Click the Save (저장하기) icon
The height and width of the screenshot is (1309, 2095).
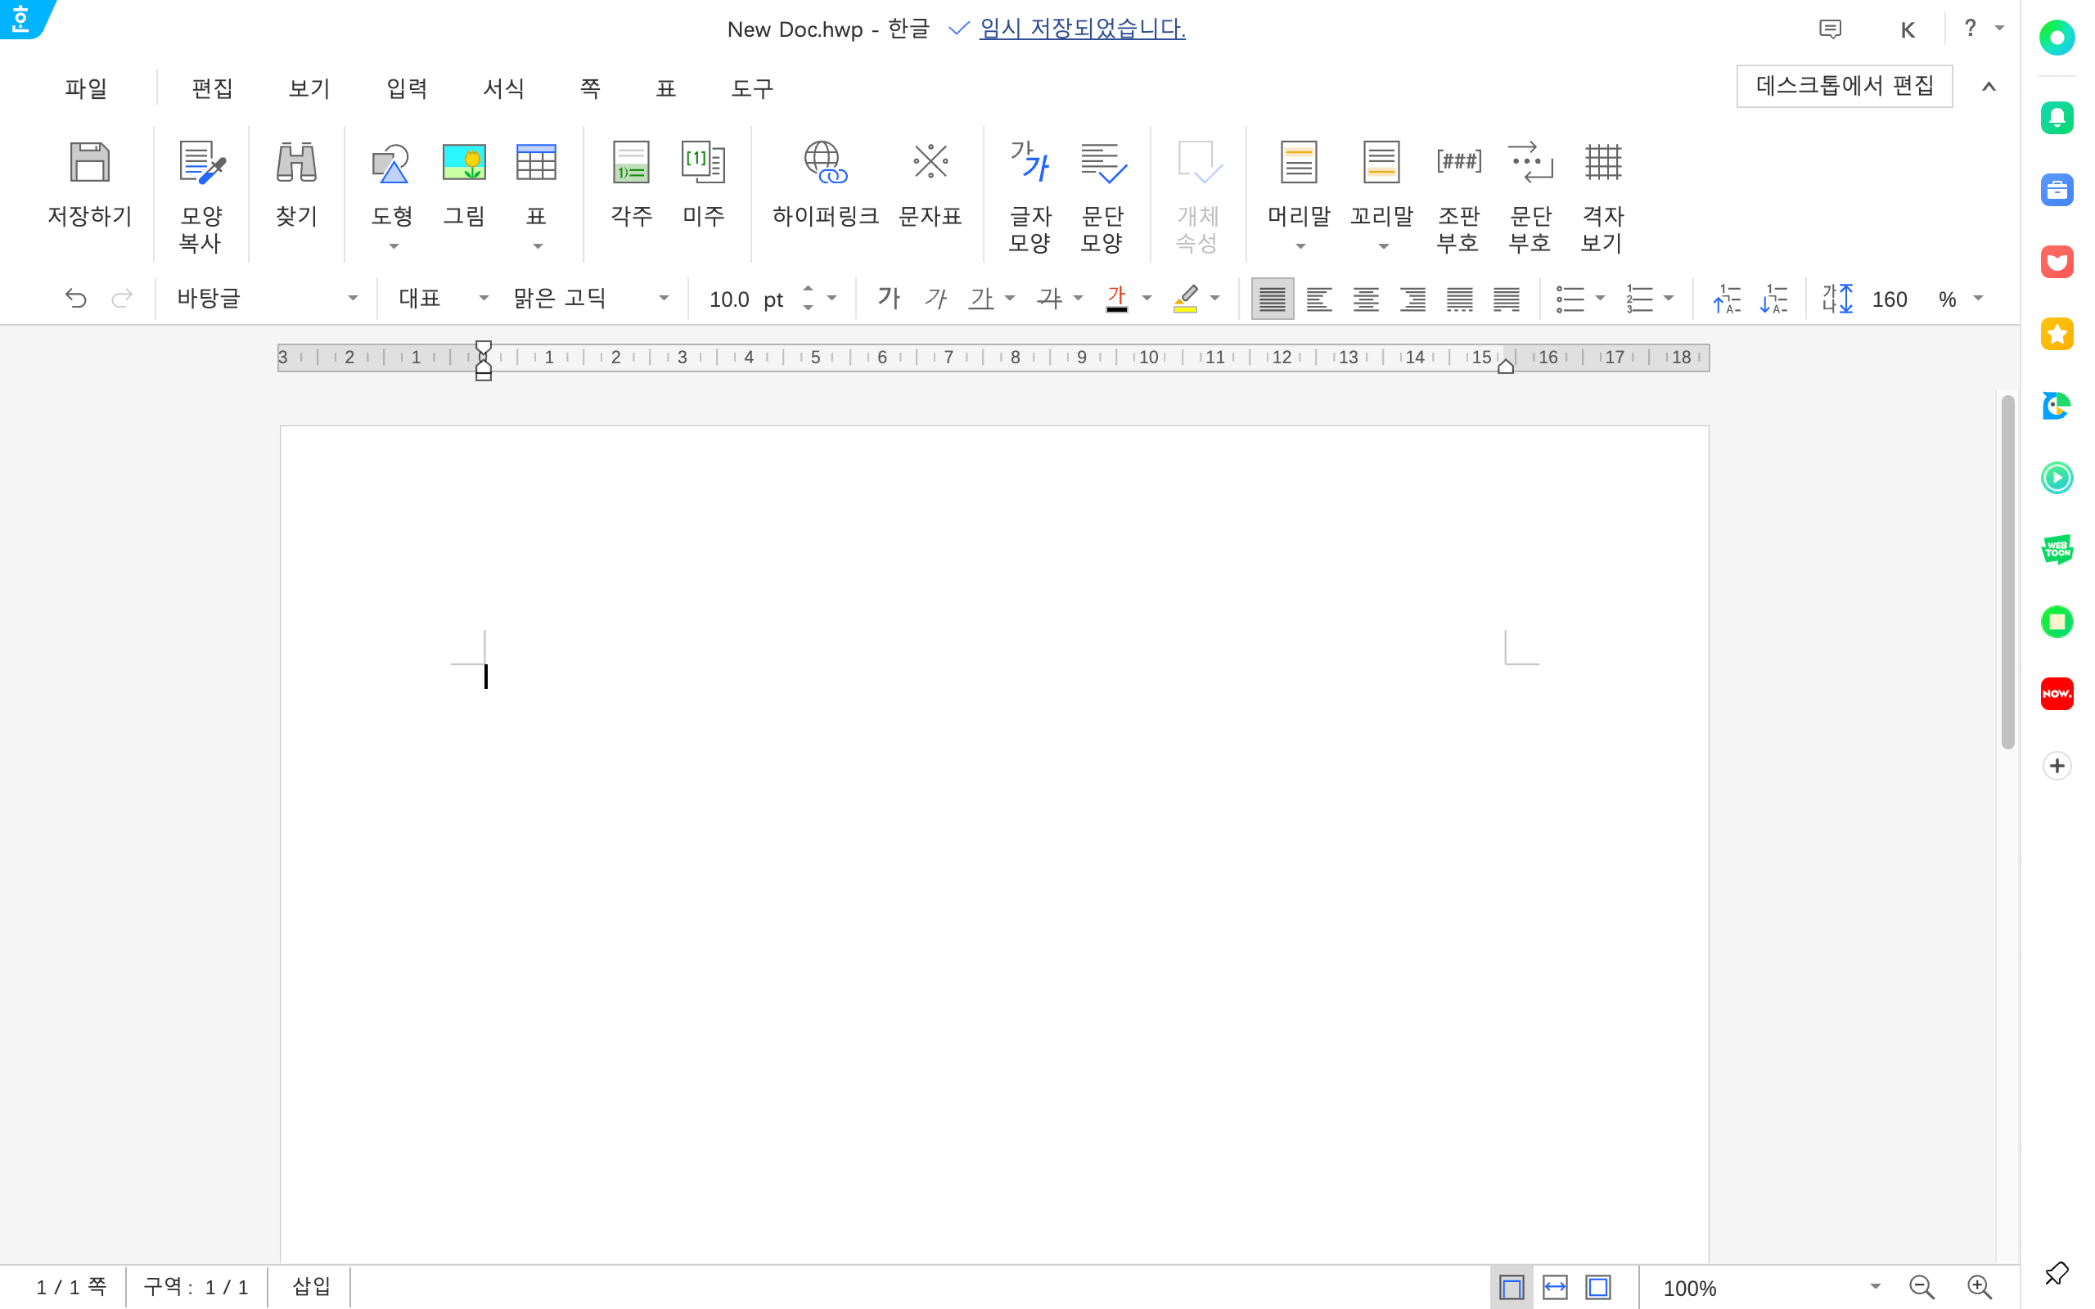coord(89,164)
